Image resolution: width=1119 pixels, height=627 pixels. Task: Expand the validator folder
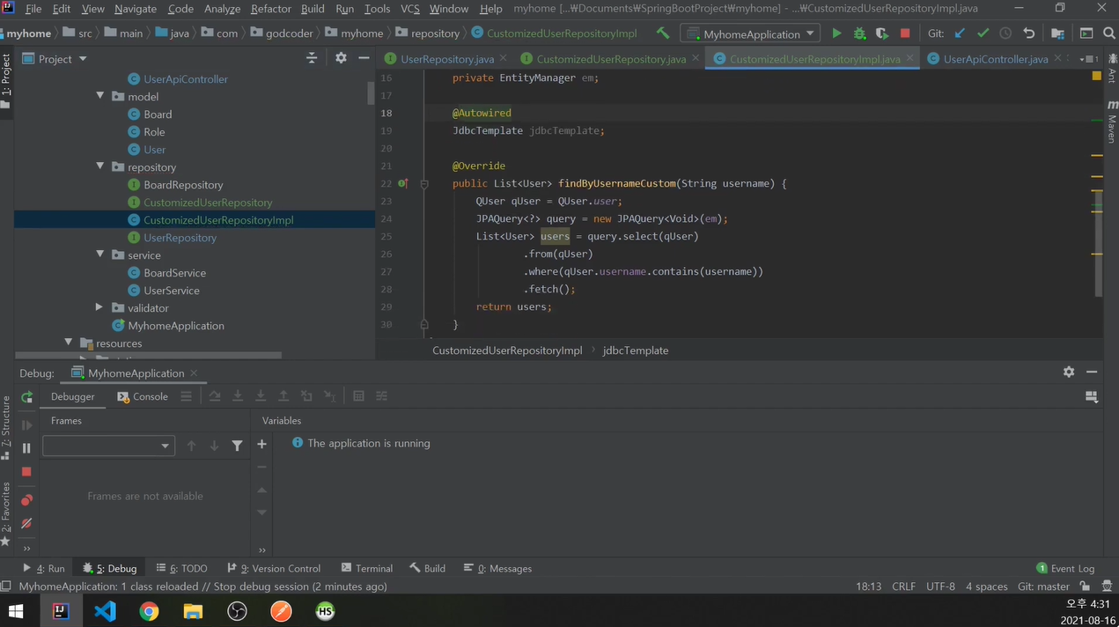(100, 307)
